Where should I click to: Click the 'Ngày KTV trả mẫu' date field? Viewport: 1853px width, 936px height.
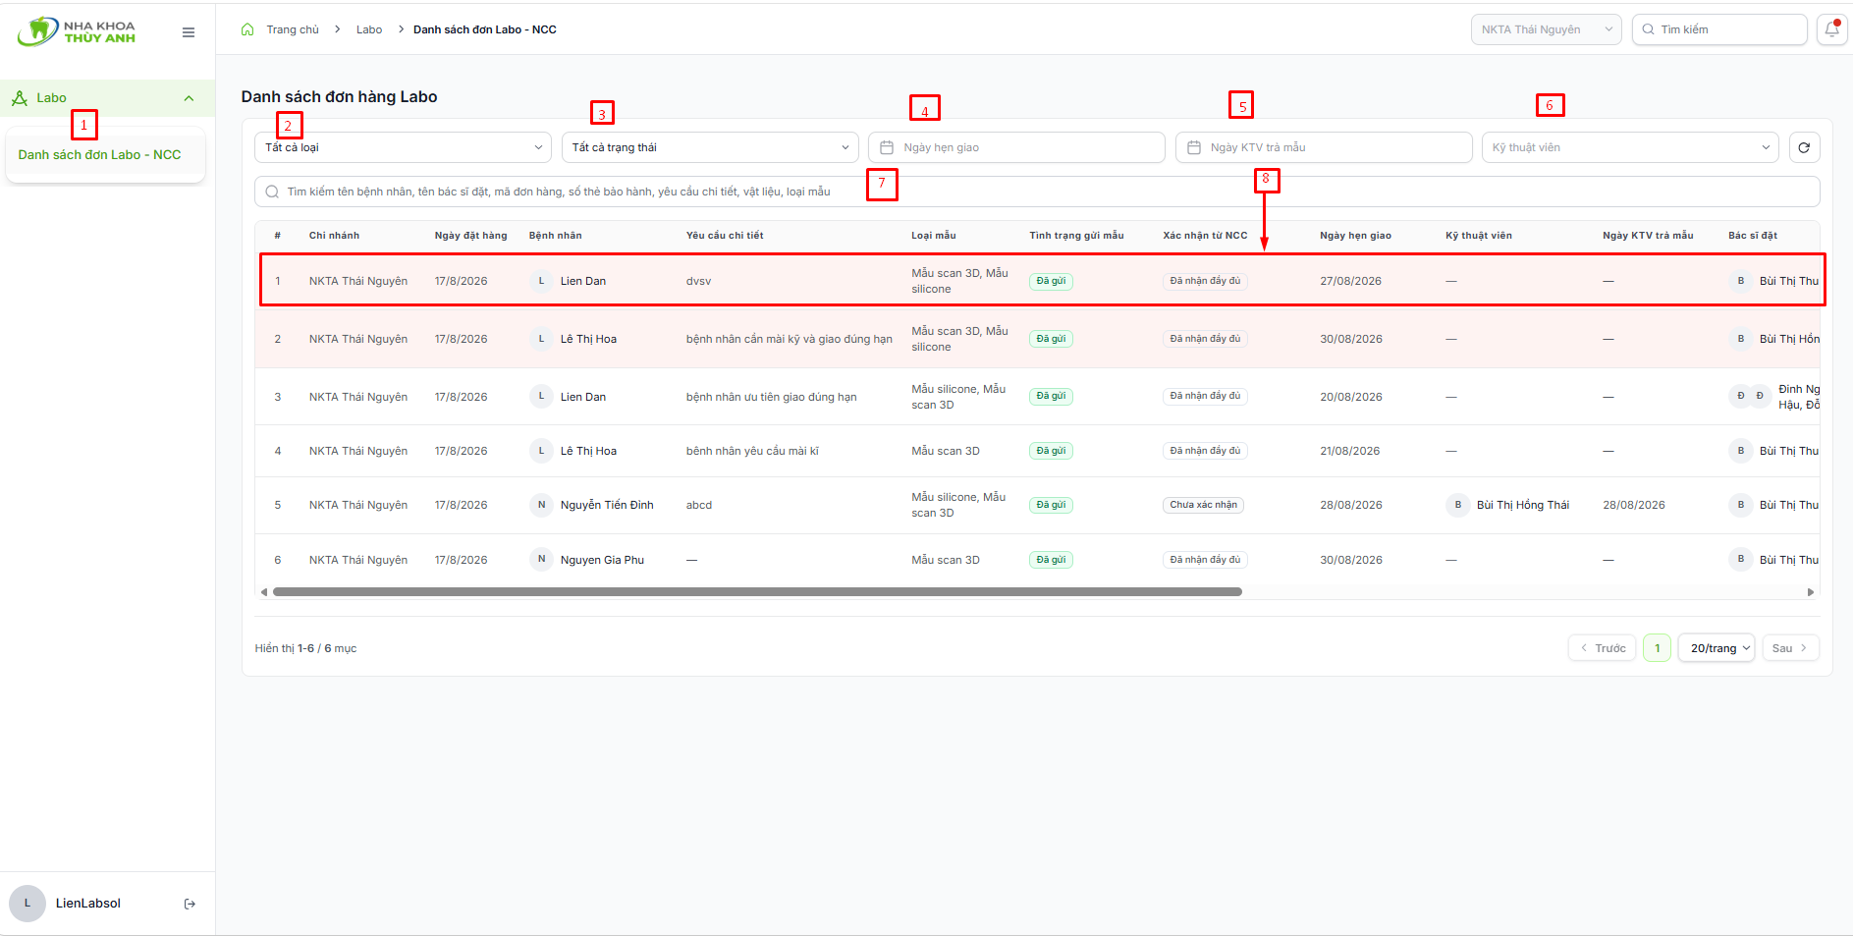click(x=1324, y=147)
